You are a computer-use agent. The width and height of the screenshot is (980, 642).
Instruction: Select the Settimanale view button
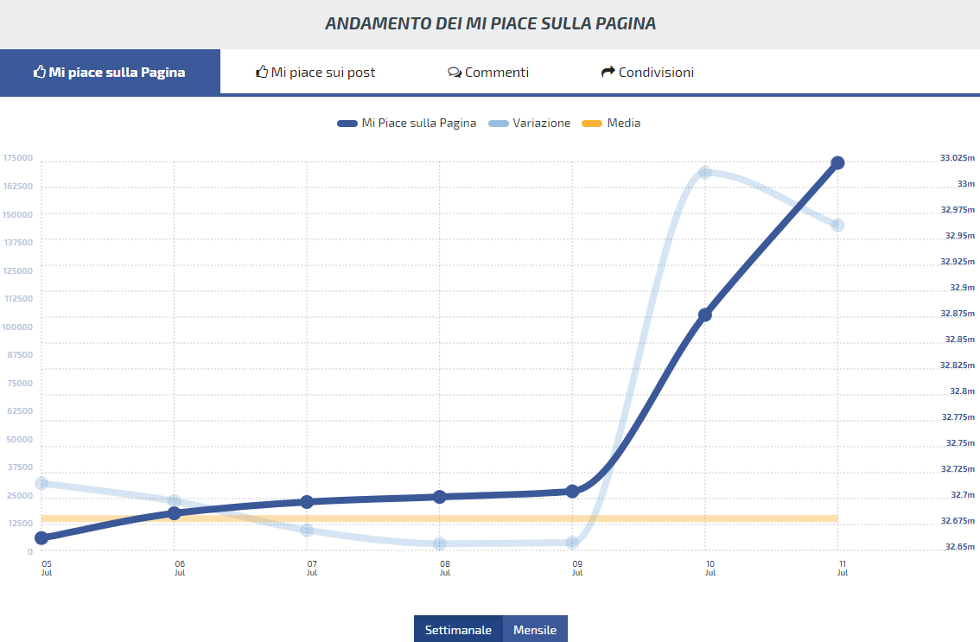pos(458,630)
